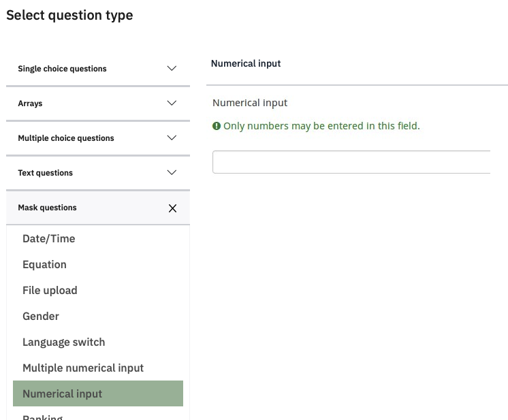This screenshot has width=508, height=420.
Task: Click the Single choice questions header label
Action: [x=62, y=69]
